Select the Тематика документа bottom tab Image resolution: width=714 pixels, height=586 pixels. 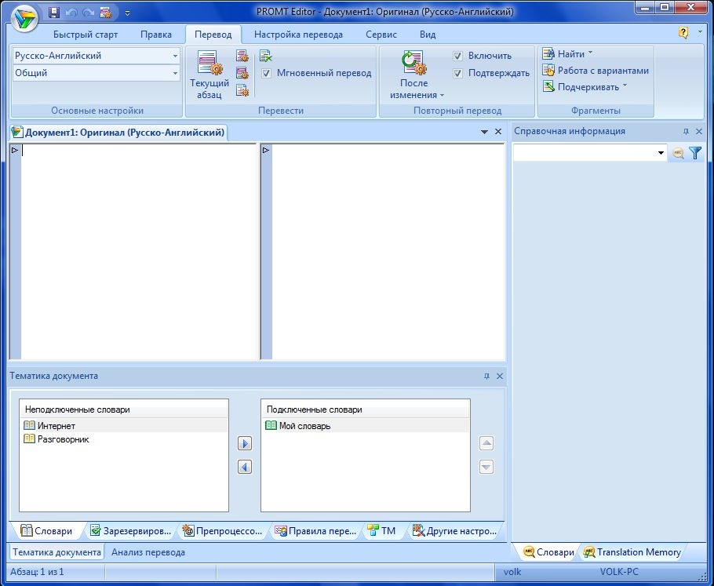[x=57, y=552]
